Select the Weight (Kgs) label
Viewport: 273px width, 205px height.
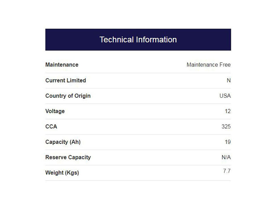(62, 172)
